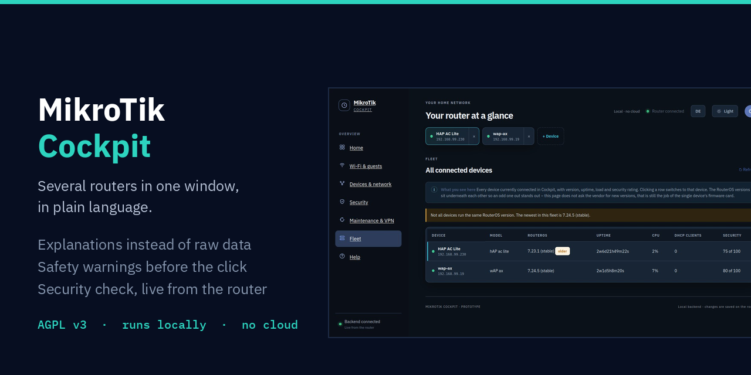
Task: Close the HAP AC Lite device tab
Action: (474, 137)
